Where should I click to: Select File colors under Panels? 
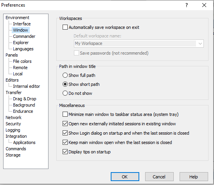point(22,61)
